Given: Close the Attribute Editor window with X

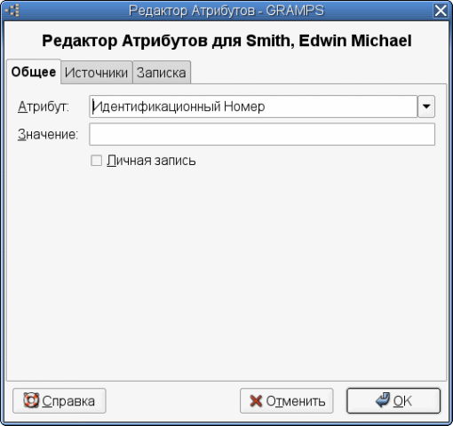Looking at the screenshot, I should (x=441, y=11).
